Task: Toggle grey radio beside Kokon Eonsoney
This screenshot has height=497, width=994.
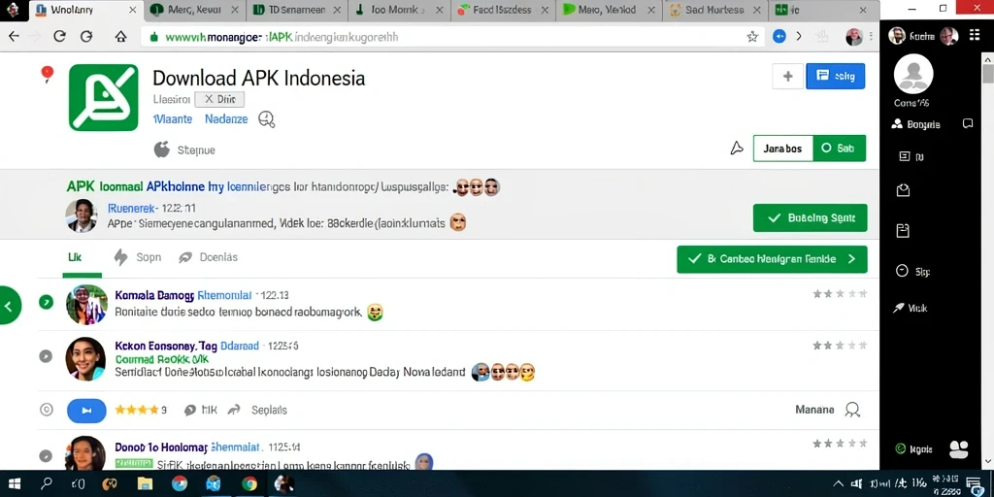Action: (x=46, y=356)
